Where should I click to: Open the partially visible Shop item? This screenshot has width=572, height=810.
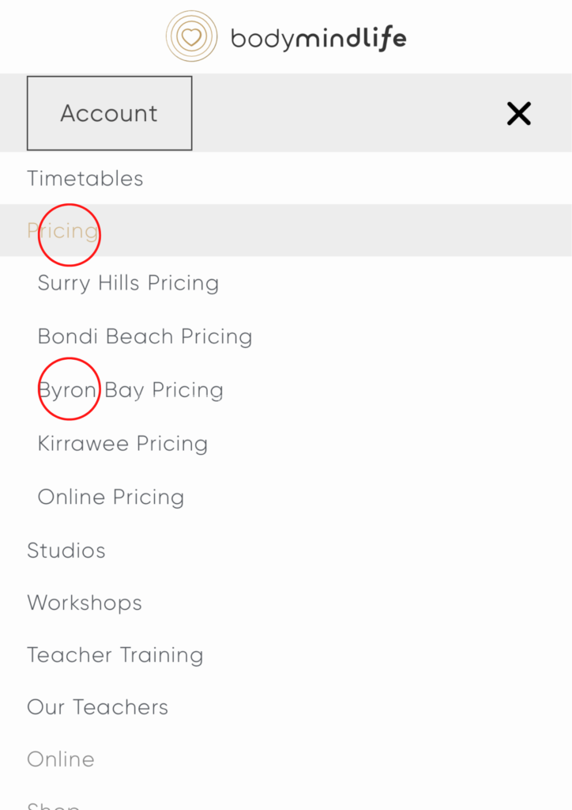coord(54,805)
